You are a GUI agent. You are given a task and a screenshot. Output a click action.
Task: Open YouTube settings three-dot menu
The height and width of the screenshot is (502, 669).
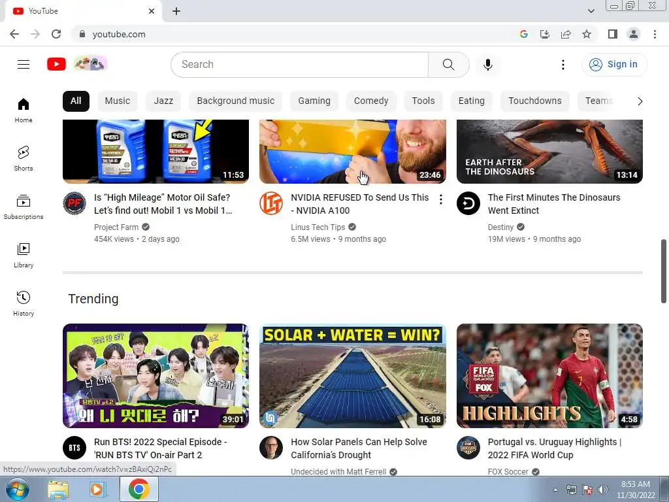click(563, 65)
